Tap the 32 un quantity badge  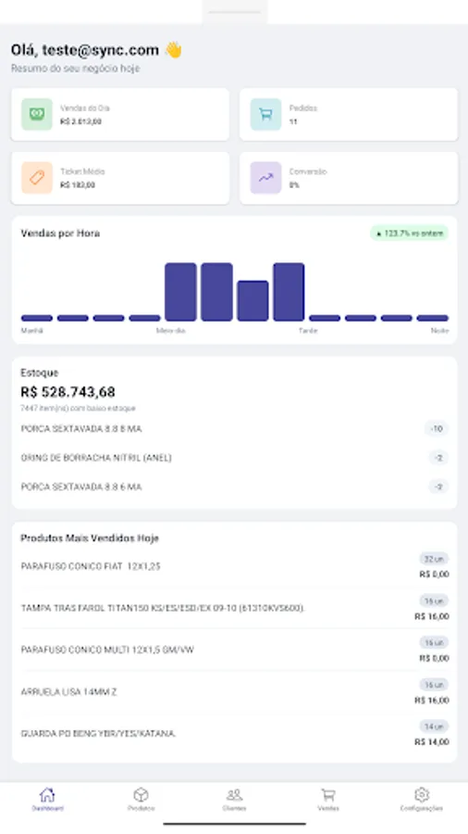434,559
